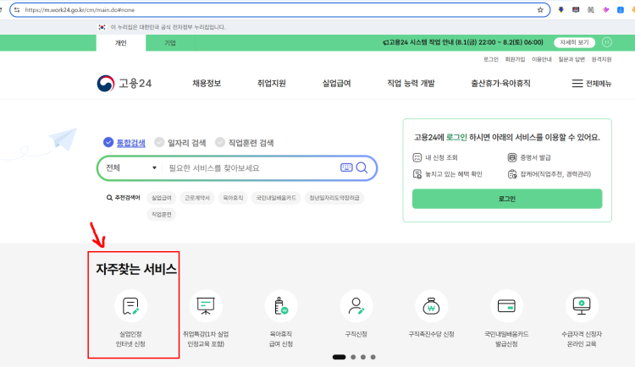Screen dimensions: 635x367
Task: Click 직업훈련 recommended keyword chip
Action: click(161, 215)
